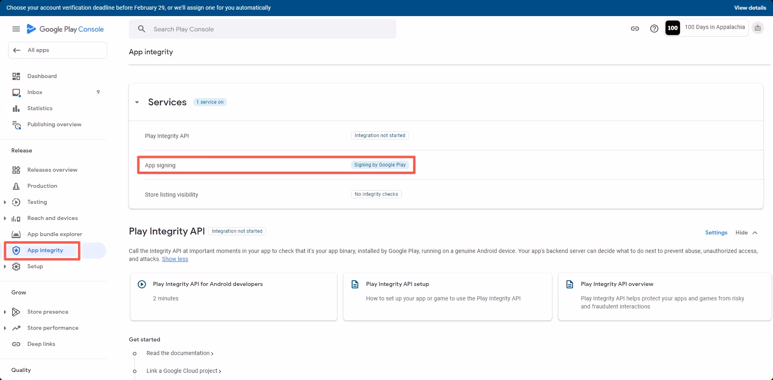The width and height of the screenshot is (773, 380).
Task: Open Play Integrity API overview card title
Action: (617, 284)
